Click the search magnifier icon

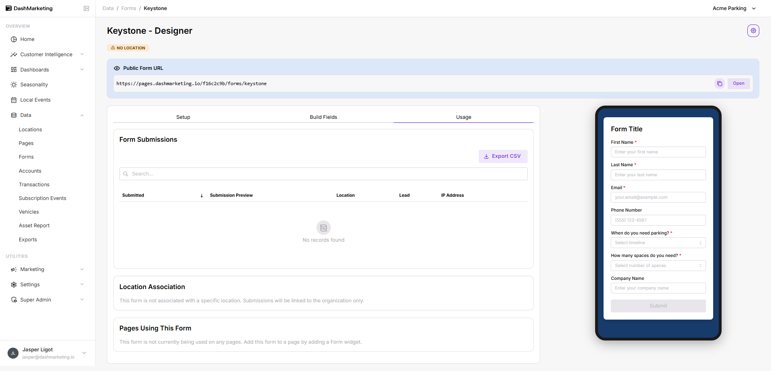(126, 174)
